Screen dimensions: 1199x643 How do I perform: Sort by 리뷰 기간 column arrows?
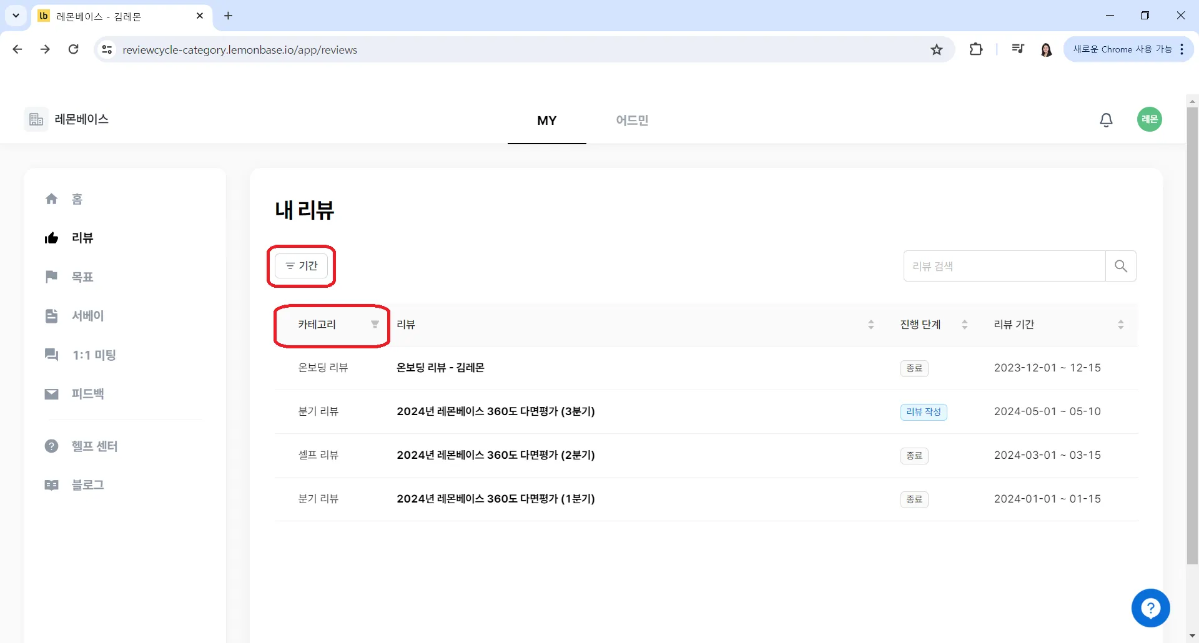click(1121, 325)
